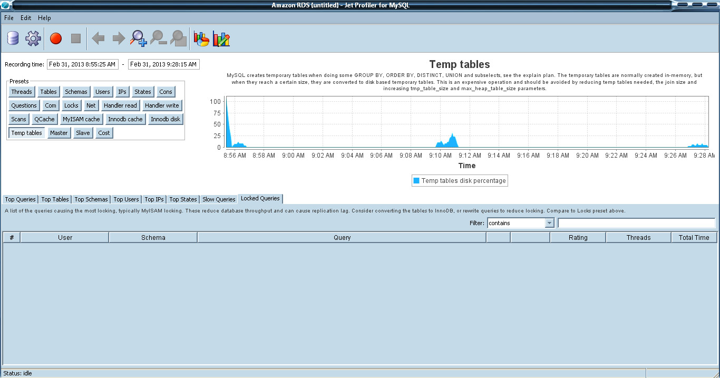Switch to the Locked Queries tab

tap(260, 199)
